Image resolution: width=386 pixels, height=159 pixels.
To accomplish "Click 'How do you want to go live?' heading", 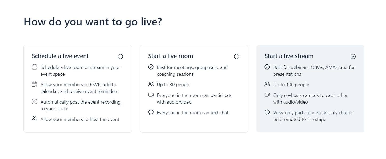I will pyautogui.click(x=93, y=22).
